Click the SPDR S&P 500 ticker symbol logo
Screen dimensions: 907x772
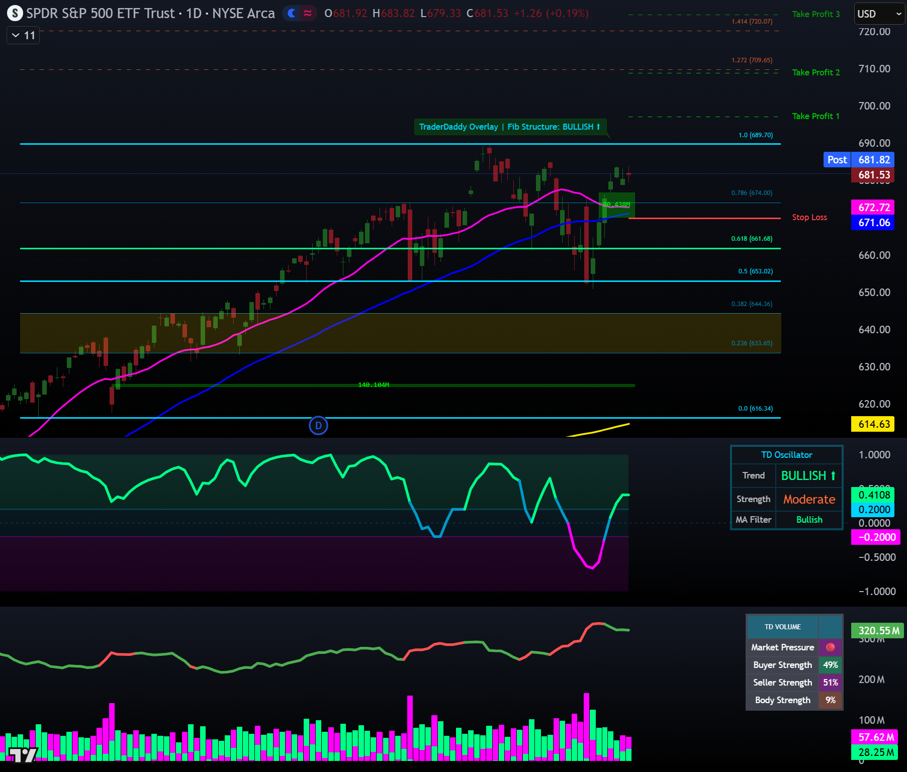15,14
